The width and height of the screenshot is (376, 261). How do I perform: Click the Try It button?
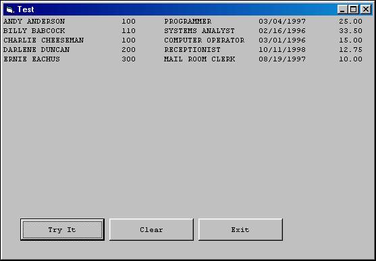pyautogui.click(x=62, y=229)
